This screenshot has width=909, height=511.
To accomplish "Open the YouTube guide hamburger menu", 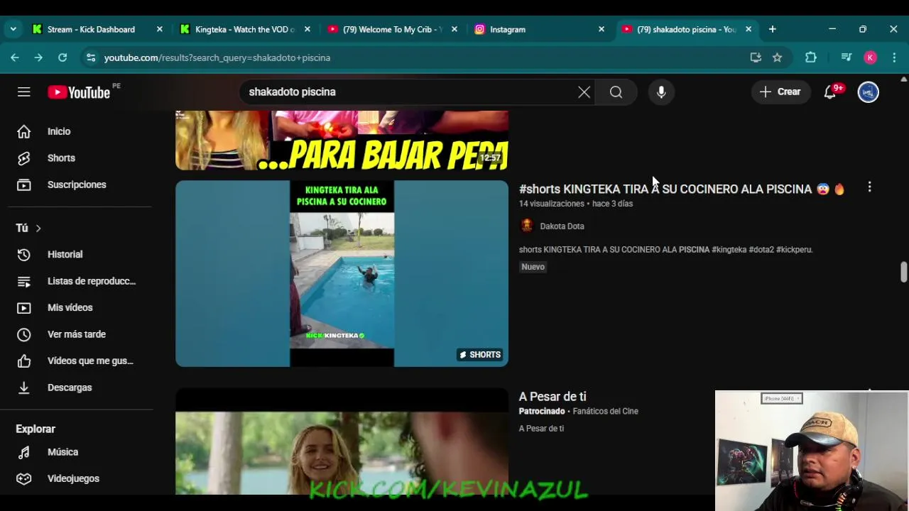I will (24, 92).
